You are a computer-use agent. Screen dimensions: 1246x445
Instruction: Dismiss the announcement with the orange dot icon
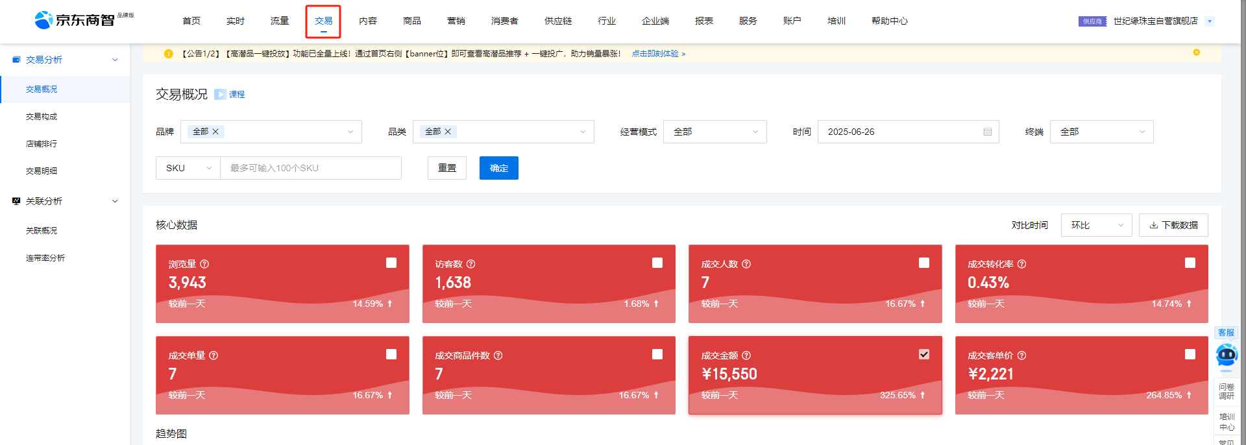tap(1196, 53)
